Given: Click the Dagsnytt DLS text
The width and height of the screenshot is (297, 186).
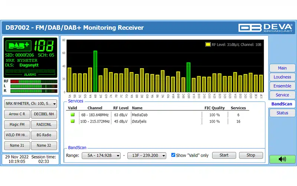Looking at the screenshot, I should coord(29,65).
